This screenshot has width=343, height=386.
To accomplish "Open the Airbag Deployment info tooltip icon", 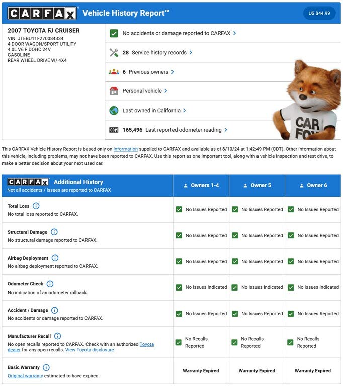I will pos(55,258).
